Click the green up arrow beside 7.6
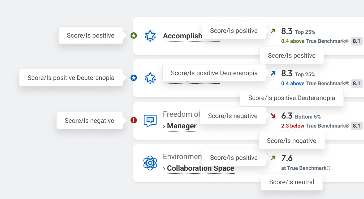Screen dimensions: 364x199 (273, 158)
